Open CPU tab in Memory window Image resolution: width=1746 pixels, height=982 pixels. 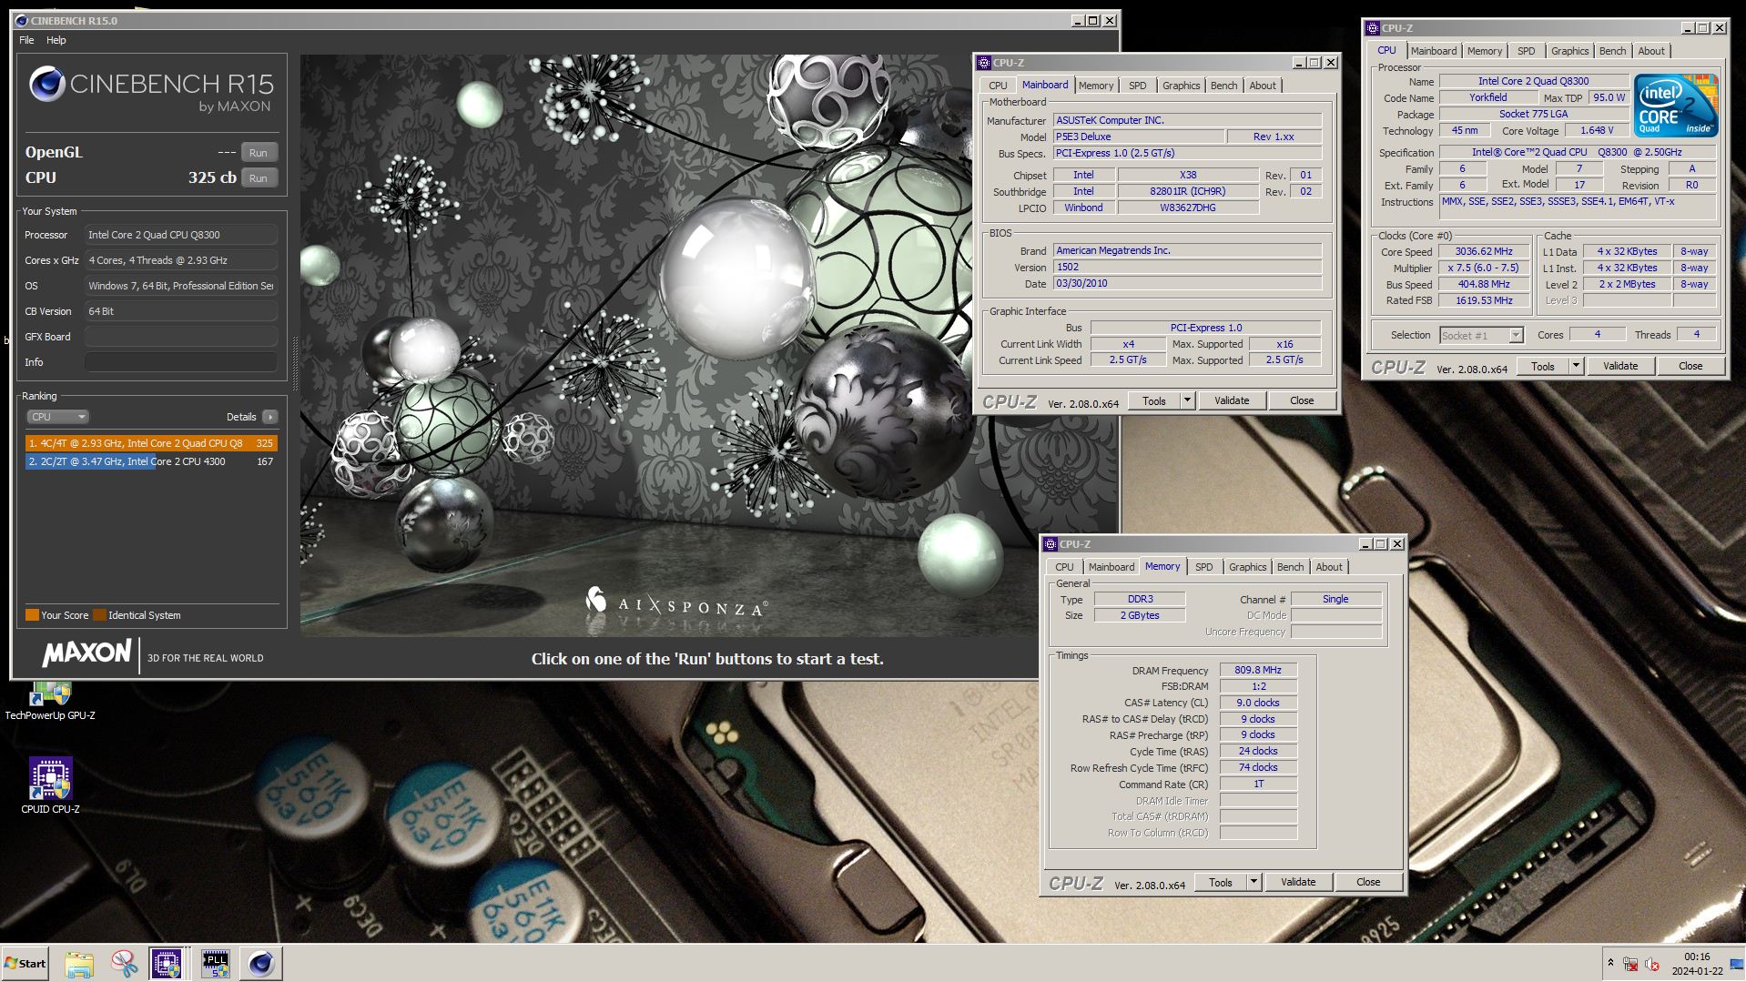pos(1064,567)
